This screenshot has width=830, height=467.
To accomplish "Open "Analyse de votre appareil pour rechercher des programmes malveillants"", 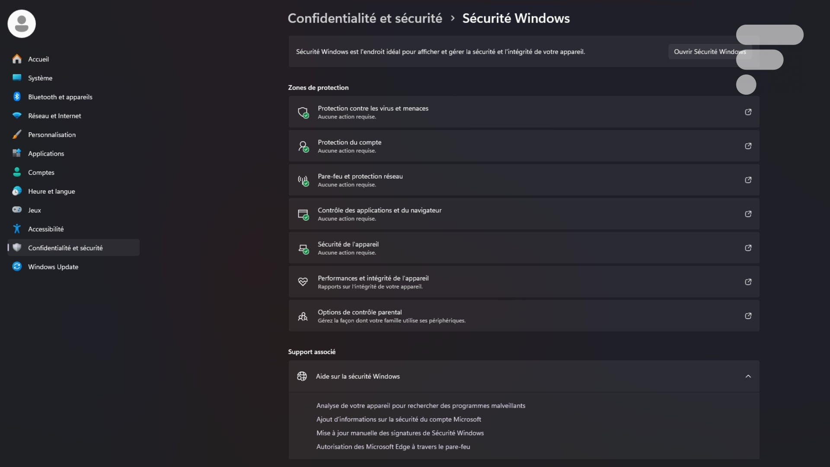I will [421, 406].
